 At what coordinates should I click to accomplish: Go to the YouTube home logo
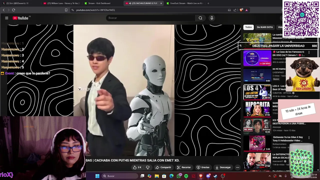click(x=20, y=18)
